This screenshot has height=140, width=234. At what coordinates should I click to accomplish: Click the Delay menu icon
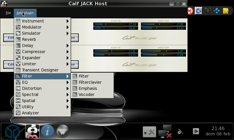point(18,45)
